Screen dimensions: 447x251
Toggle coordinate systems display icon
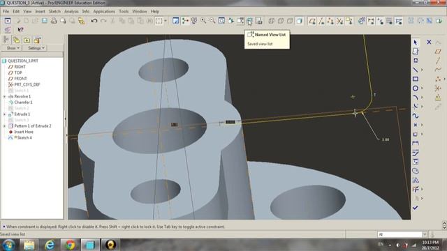tap(339, 21)
